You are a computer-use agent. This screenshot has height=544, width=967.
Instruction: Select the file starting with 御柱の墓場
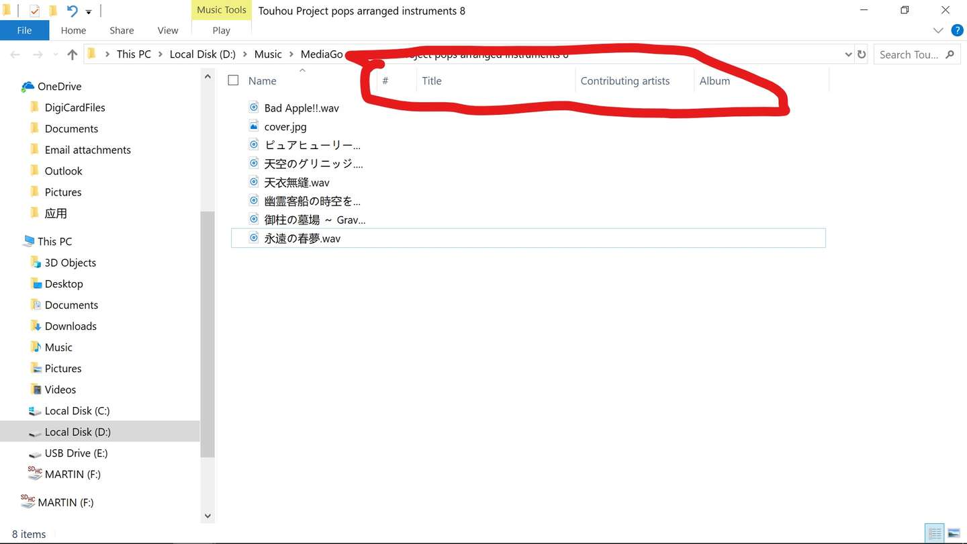pos(314,220)
